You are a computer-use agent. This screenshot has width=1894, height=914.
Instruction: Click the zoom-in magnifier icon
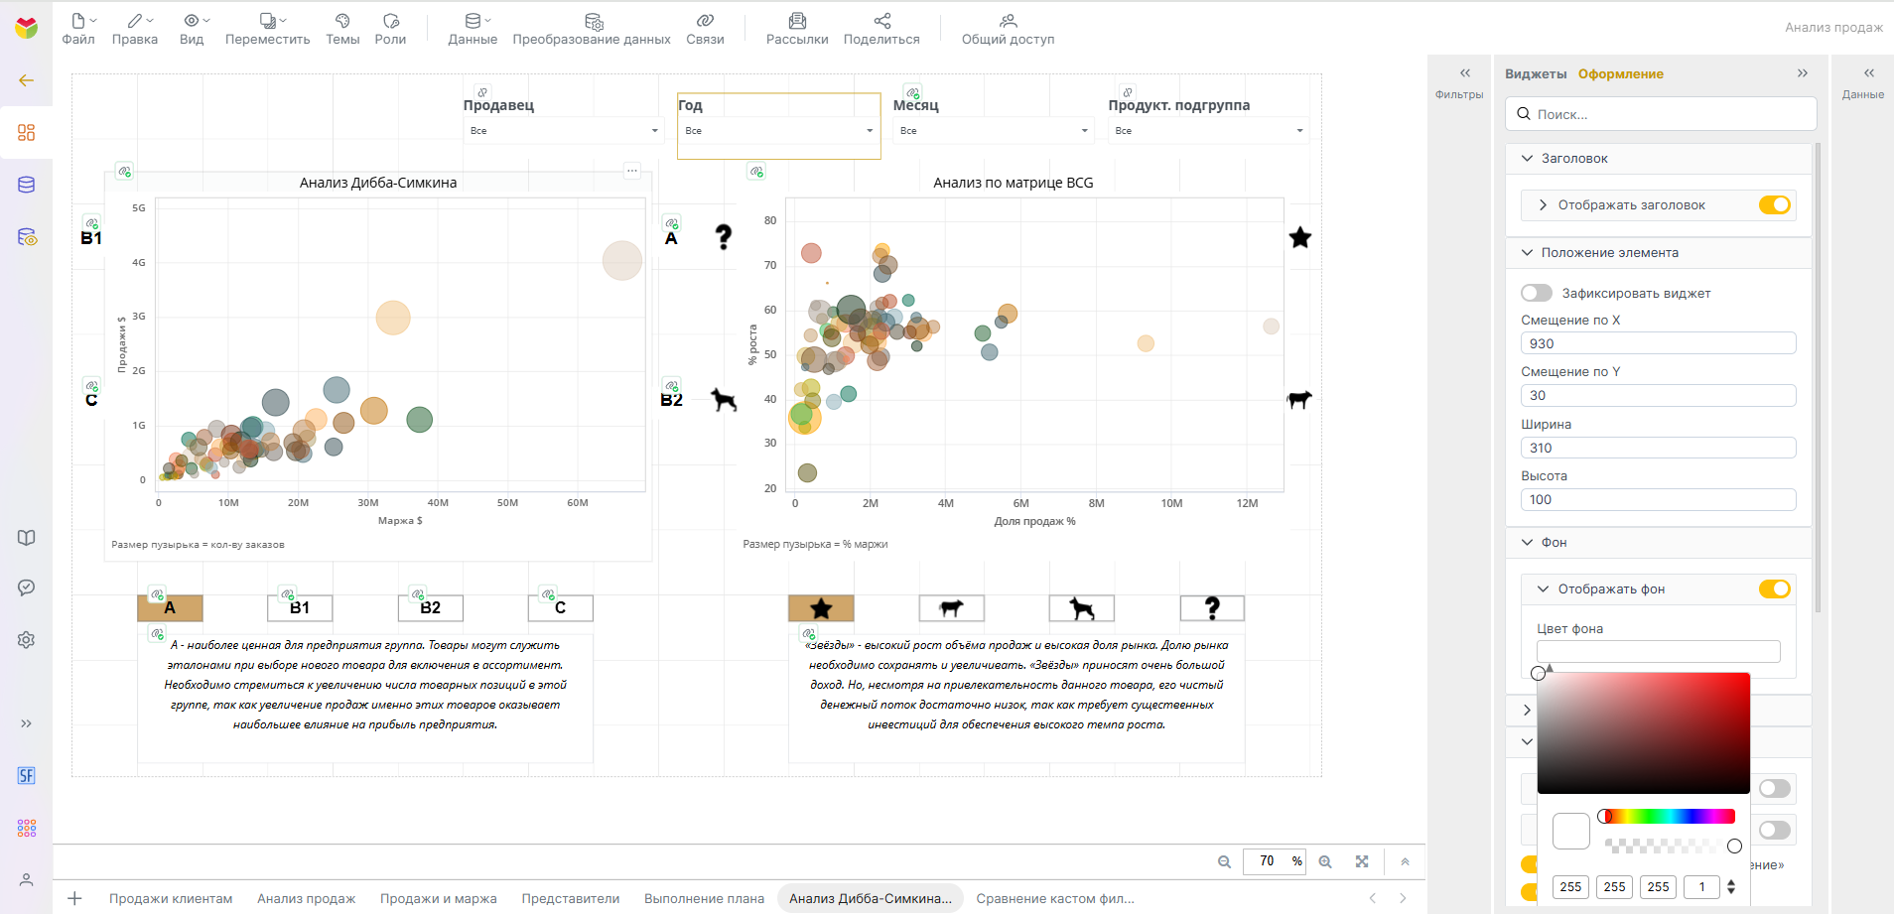tap(1325, 861)
